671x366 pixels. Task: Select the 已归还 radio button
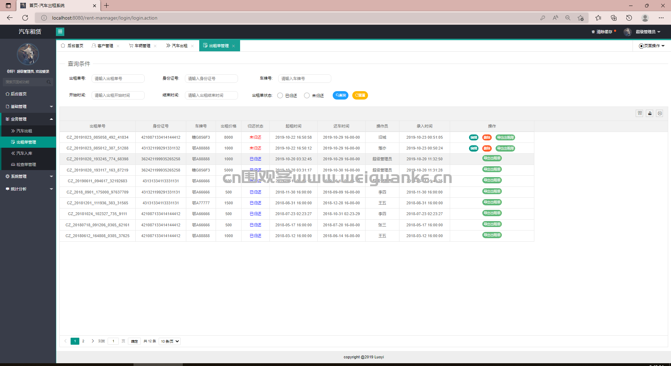(280, 95)
